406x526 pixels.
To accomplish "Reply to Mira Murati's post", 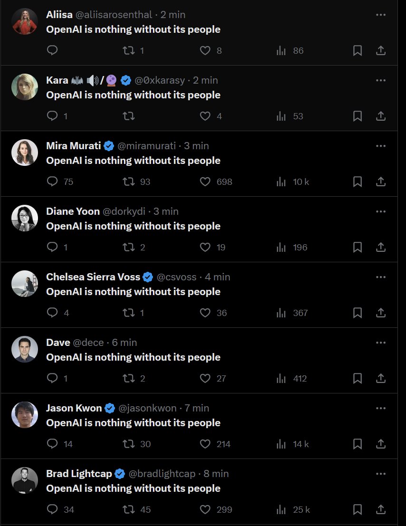I will (53, 182).
